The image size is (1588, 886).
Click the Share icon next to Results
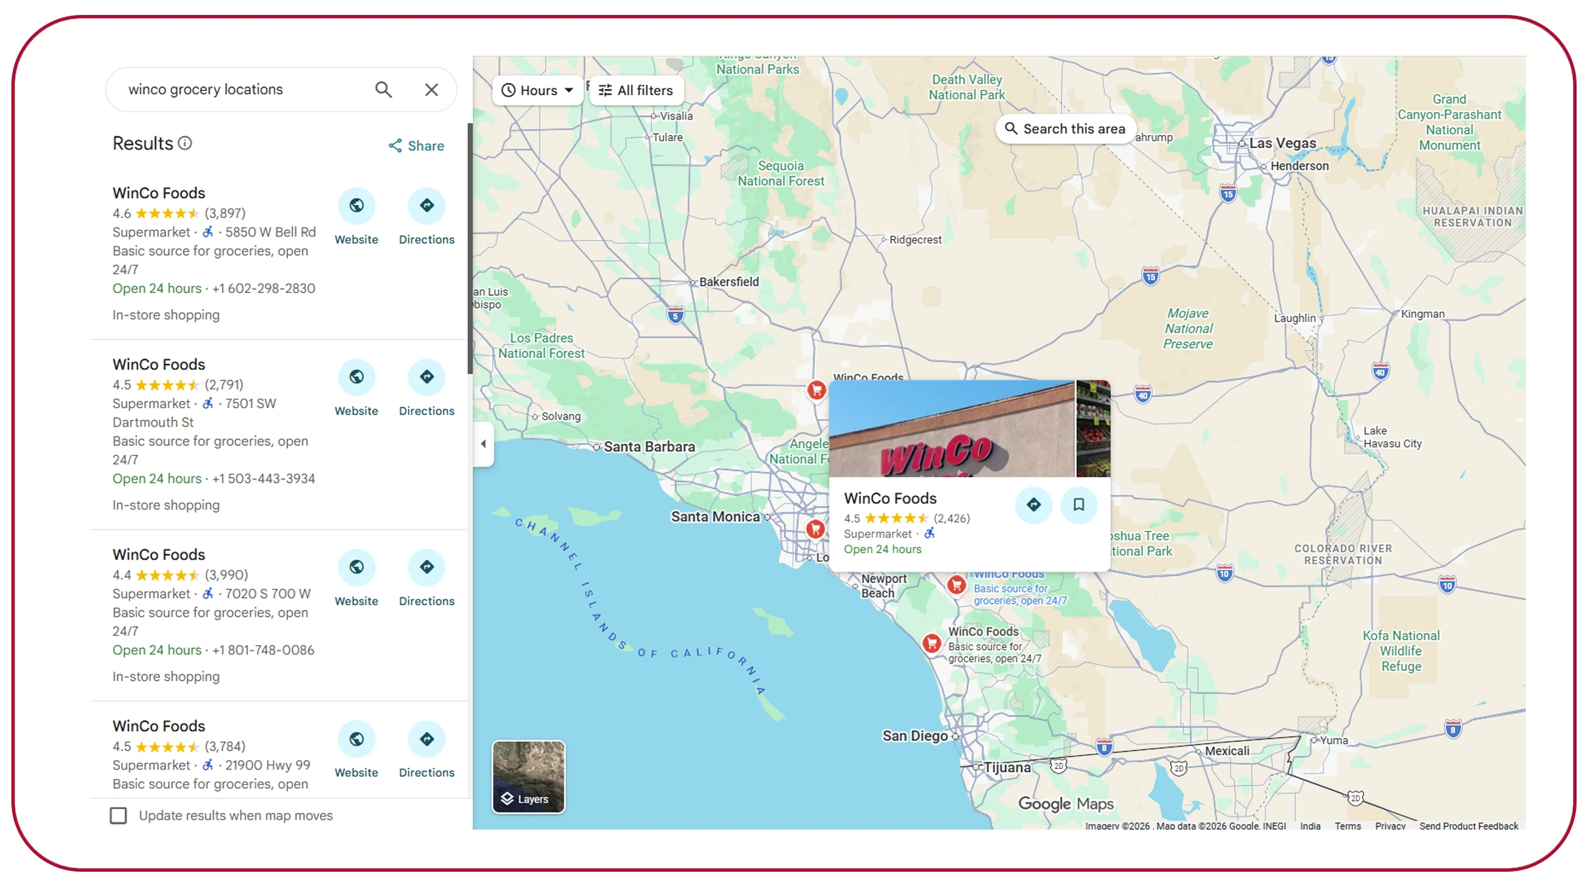click(x=396, y=145)
